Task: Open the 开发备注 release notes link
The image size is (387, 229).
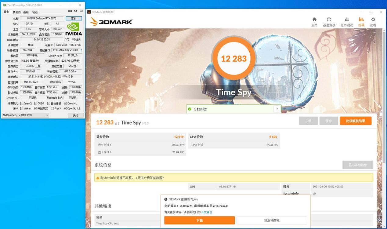Action: click(x=207, y=212)
